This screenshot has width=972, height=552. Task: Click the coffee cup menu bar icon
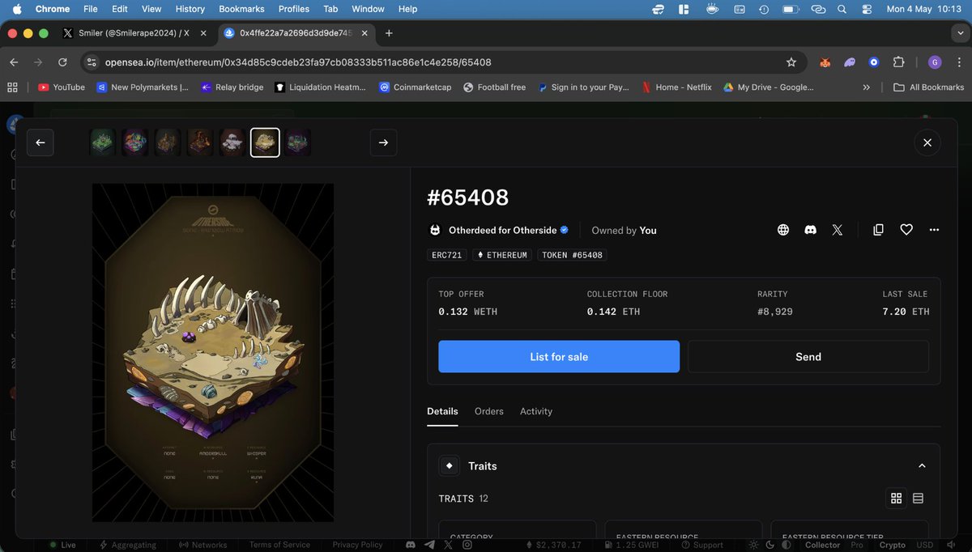(x=712, y=9)
